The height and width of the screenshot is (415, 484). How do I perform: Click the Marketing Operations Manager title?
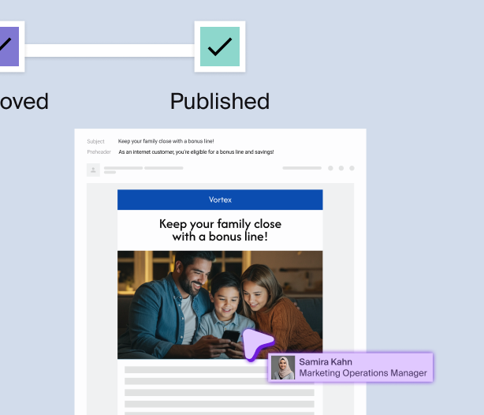pyautogui.click(x=363, y=373)
